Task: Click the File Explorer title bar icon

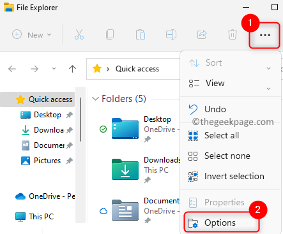Action: point(9,8)
